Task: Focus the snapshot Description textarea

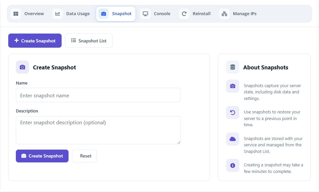Action: (98, 130)
